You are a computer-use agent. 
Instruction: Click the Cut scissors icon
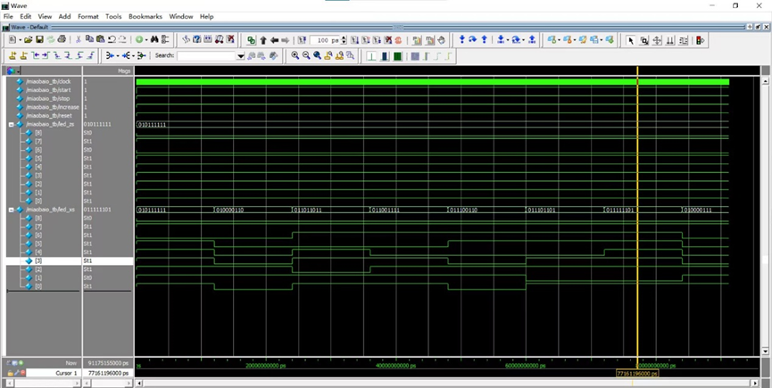[x=79, y=40]
